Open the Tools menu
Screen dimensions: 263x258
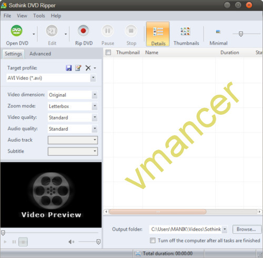pyautogui.click(x=39, y=16)
